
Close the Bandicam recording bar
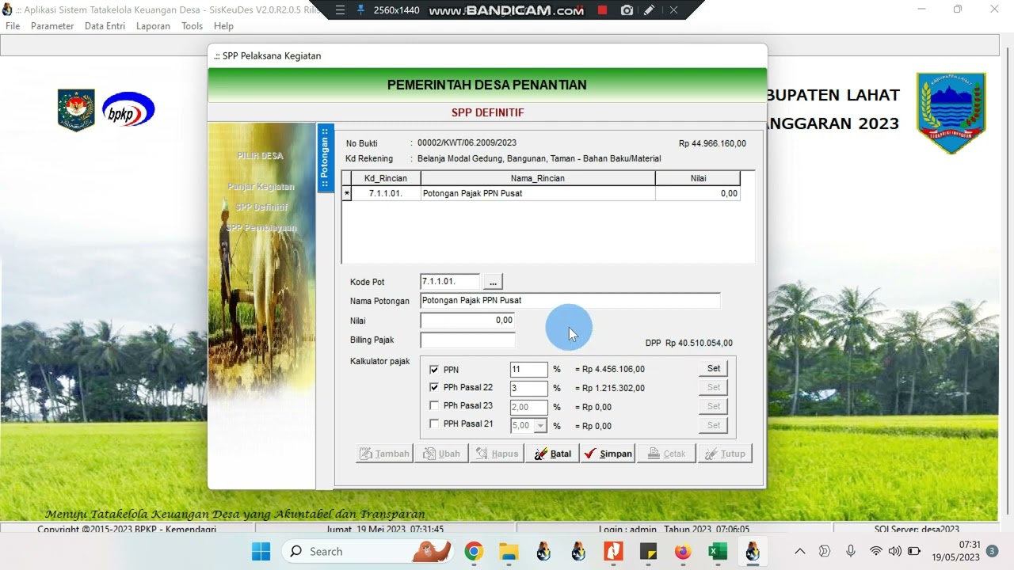tap(673, 10)
